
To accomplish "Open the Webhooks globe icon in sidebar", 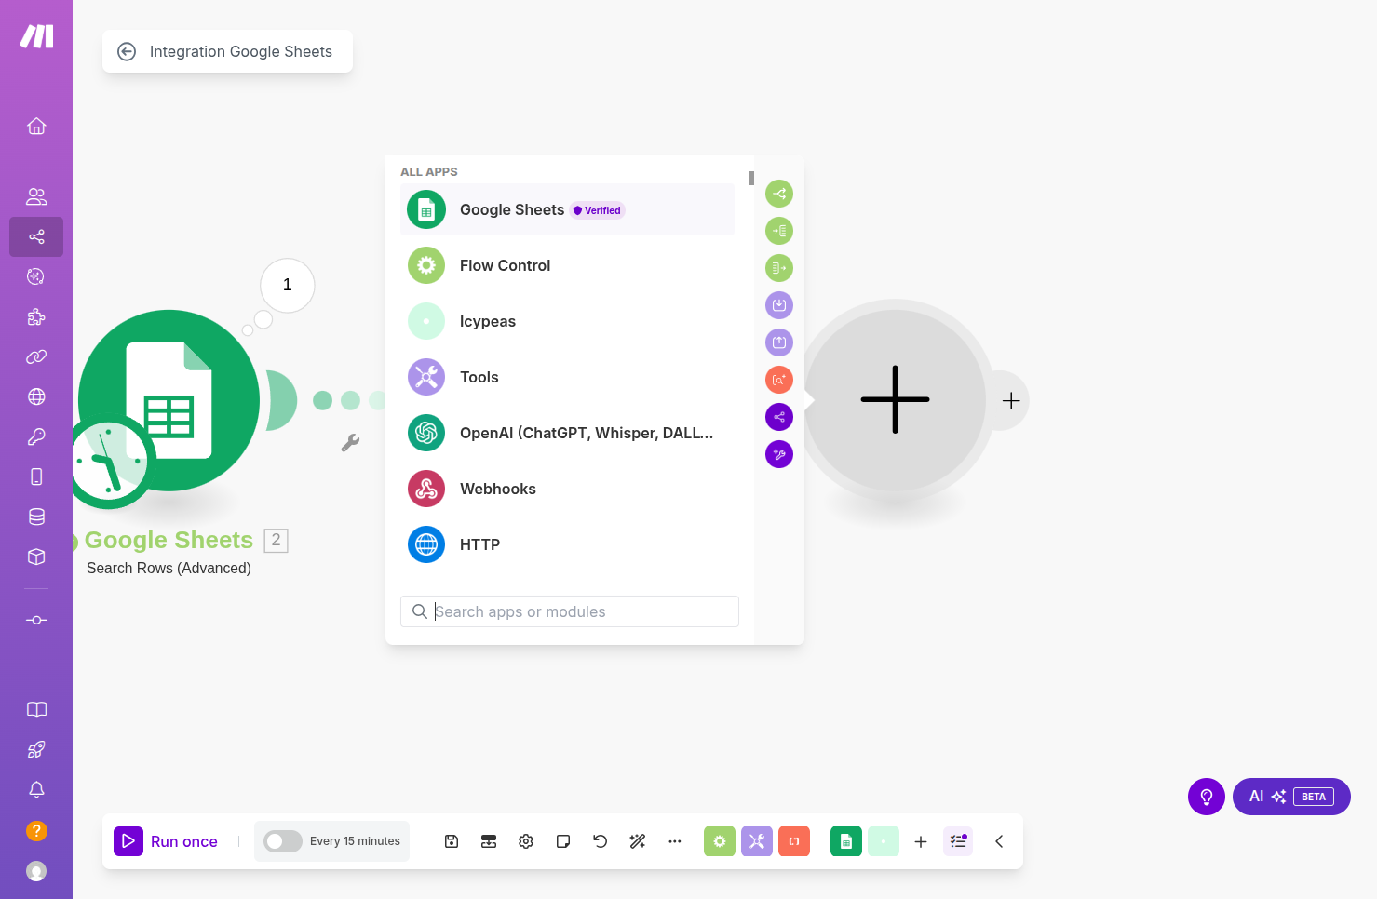I will (36, 396).
